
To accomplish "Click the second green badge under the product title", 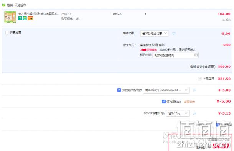I will tap(25, 18).
